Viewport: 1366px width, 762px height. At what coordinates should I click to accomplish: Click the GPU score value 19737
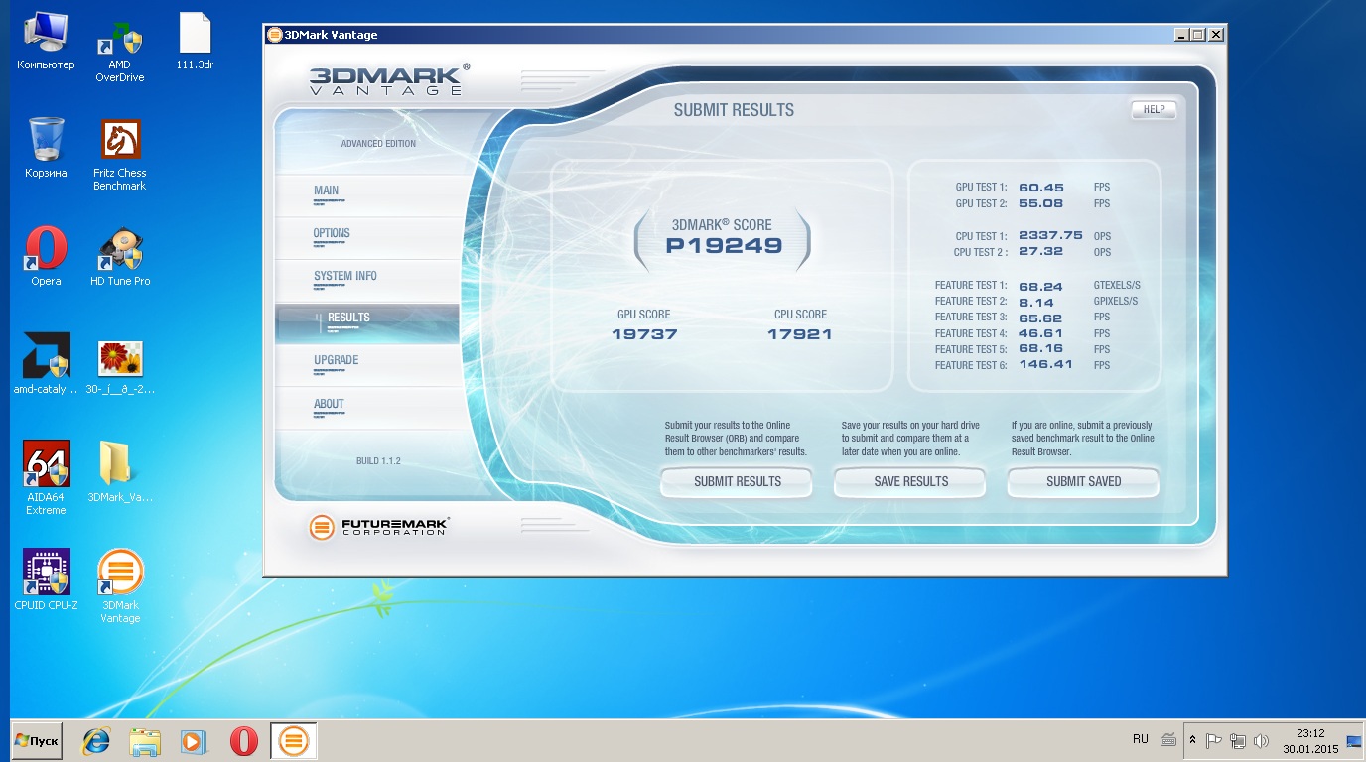coord(644,334)
